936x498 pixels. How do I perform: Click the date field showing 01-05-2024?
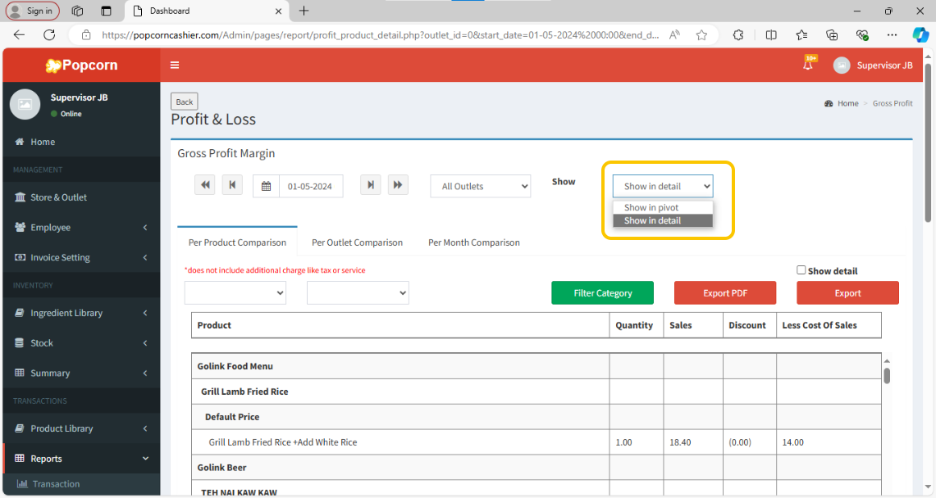[311, 186]
